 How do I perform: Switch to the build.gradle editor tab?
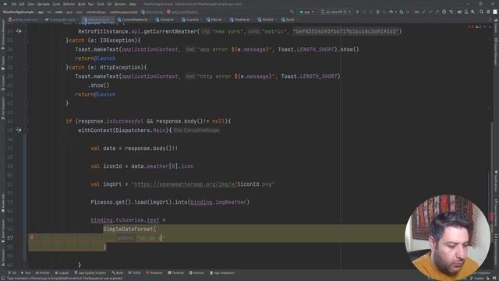click(60, 20)
